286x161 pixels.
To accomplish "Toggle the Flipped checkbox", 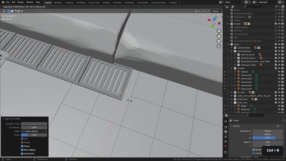I will 22,142.
